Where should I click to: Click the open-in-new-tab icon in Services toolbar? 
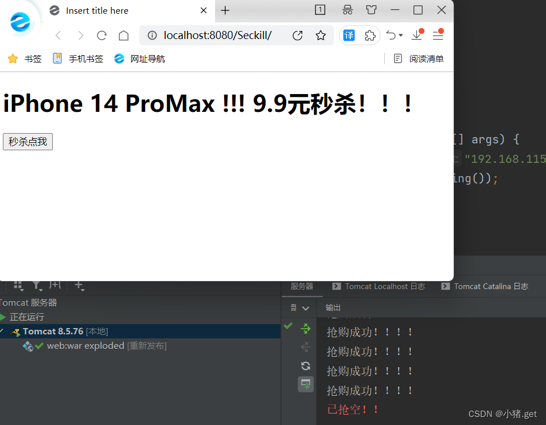coord(56,285)
